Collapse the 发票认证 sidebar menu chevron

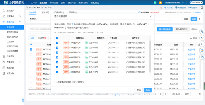click(x=20, y=22)
